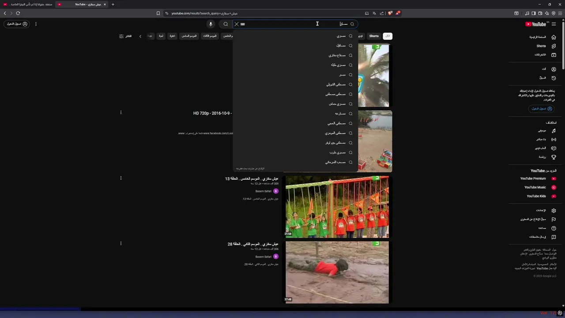Choose suggestion مسري طبله
The width and height of the screenshot is (565, 318).
[x=296, y=65]
